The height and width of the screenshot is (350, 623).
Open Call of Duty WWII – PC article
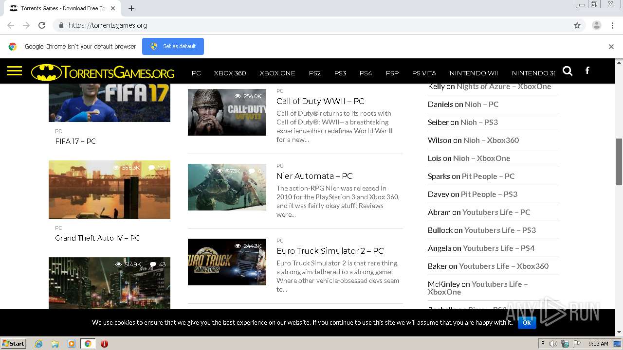320,101
